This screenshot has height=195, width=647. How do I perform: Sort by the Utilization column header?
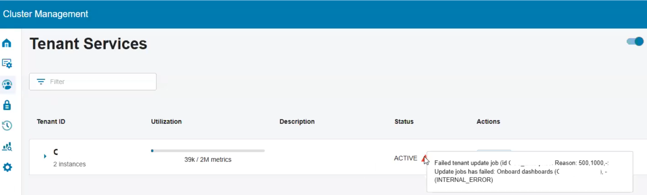pos(166,122)
